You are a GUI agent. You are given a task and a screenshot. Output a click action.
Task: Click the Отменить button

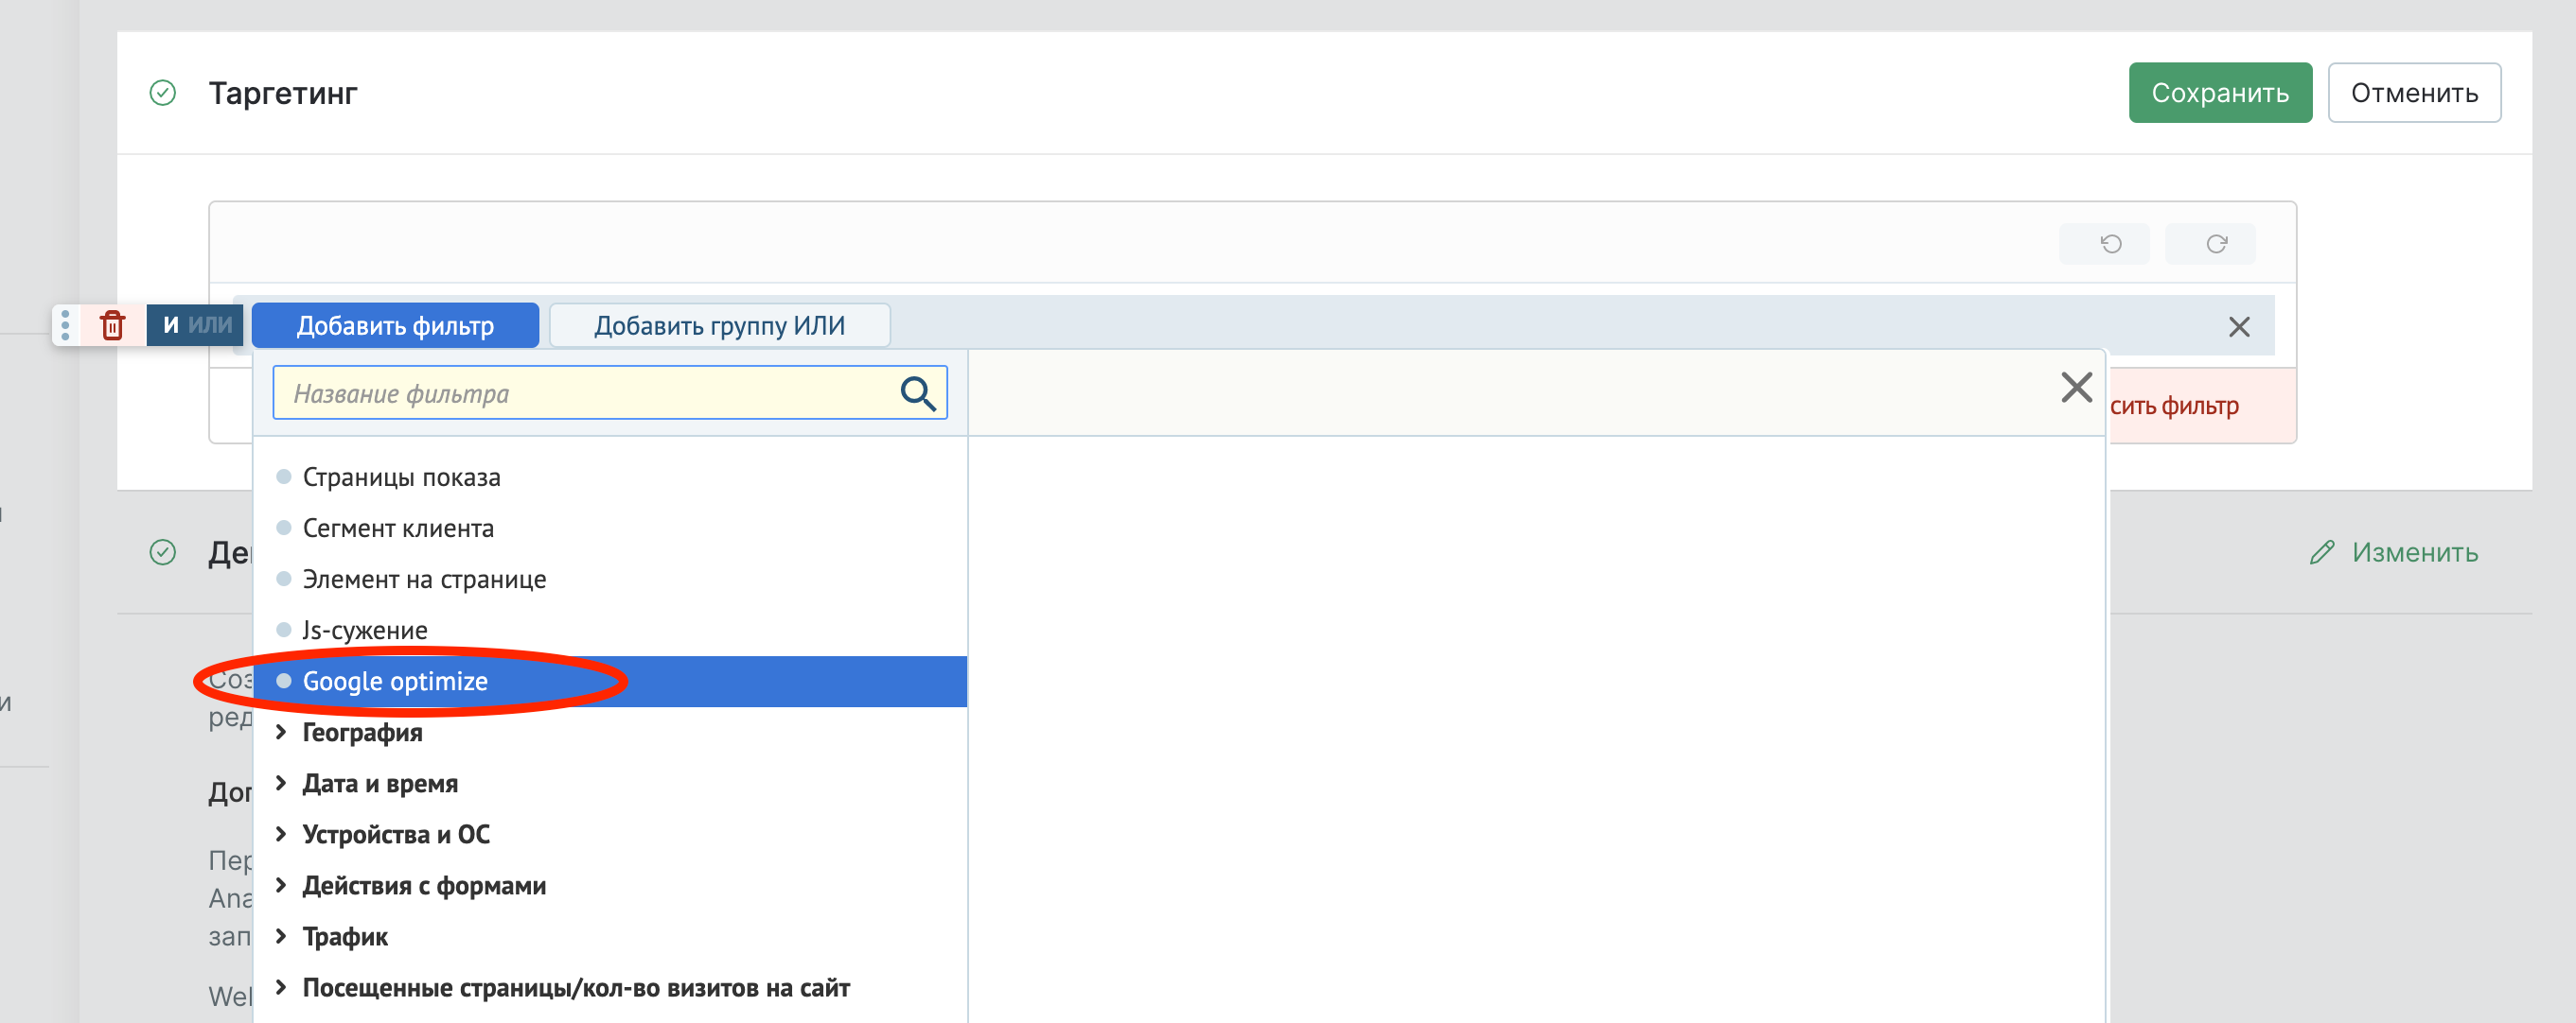pyautogui.click(x=2414, y=93)
